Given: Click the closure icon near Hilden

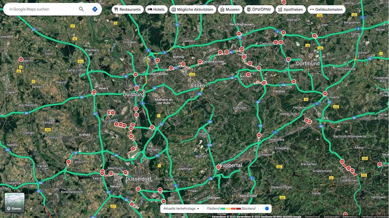Looking at the screenshot, I should (164, 201).
